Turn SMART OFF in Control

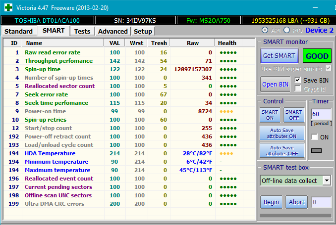[x=294, y=115]
